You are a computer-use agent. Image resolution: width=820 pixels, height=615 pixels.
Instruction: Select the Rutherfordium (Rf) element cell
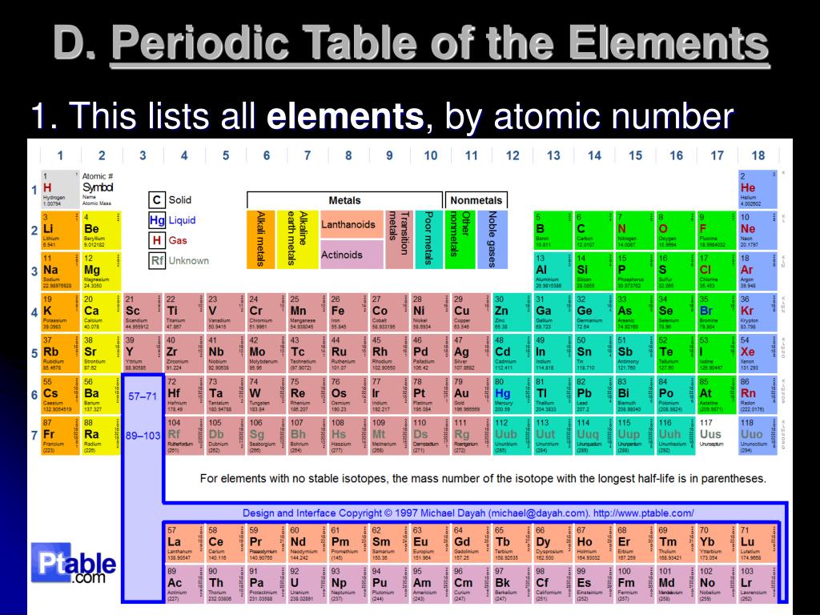(183, 436)
